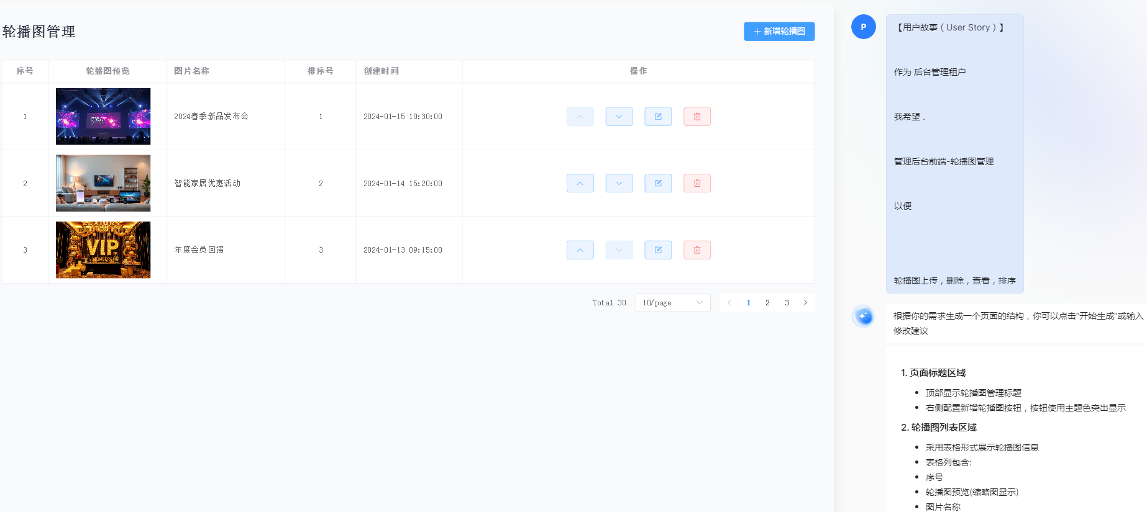Image resolution: width=1147 pixels, height=512 pixels.
Task: Move up the 2024春季新品发布会 row
Action: click(580, 117)
